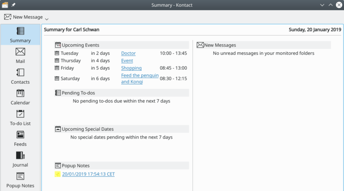The image size is (344, 191).
Task: Minimize window with down chevron button
Action: (x=322, y=5)
